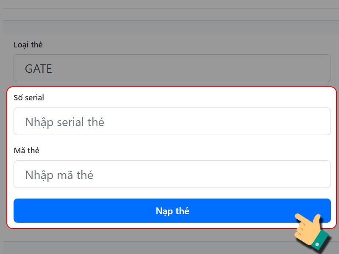Click the blue recharge card button
The height and width of the screenshot is (254, 339).
172,210
